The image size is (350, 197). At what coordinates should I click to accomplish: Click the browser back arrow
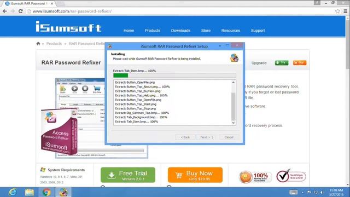pos(4,11)
